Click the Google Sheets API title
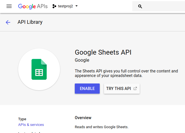 pos(103,52)
